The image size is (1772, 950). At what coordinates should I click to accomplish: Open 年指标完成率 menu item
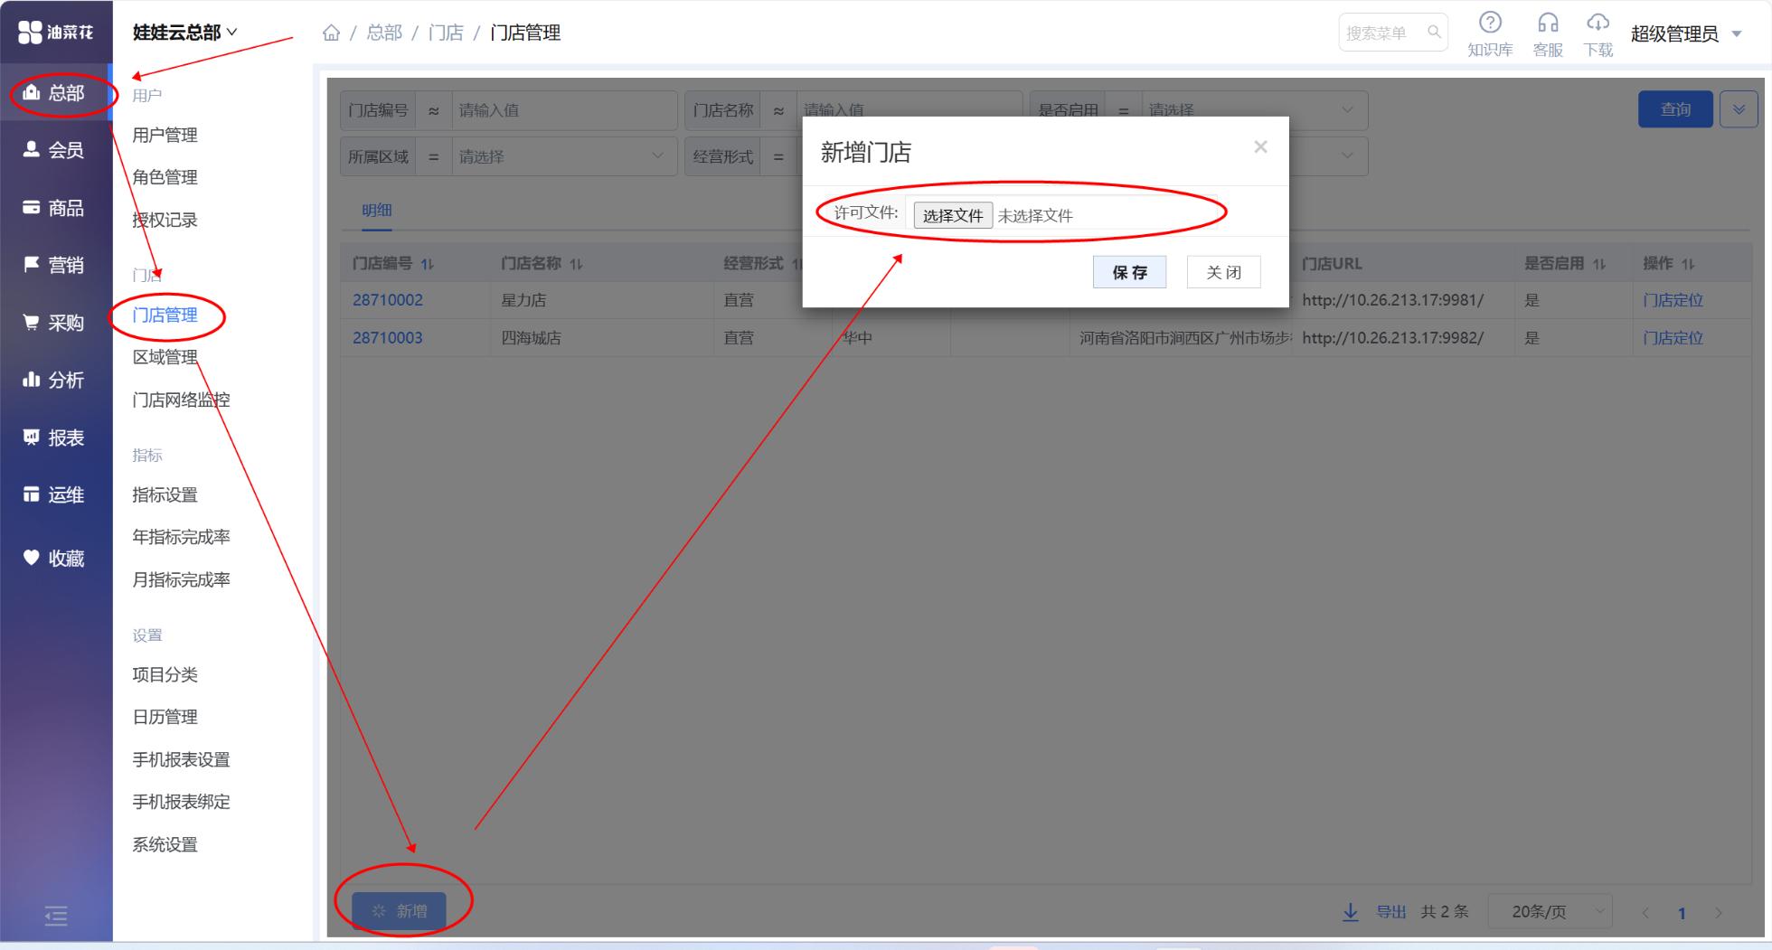[x=181, y=537]
